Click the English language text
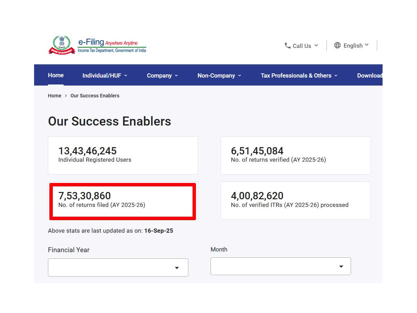417x313 pixels. (353, 46)
